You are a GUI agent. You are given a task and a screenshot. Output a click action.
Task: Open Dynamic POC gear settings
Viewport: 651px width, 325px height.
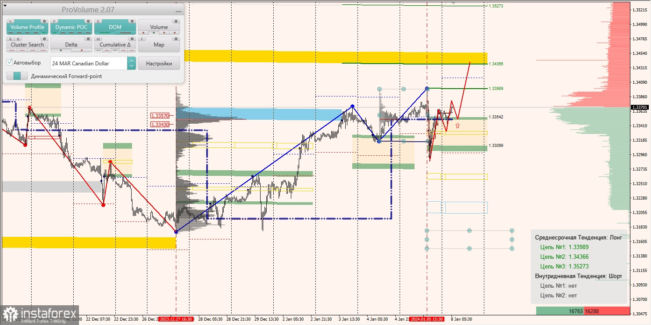pyautogui.click(x=88, y=21)
